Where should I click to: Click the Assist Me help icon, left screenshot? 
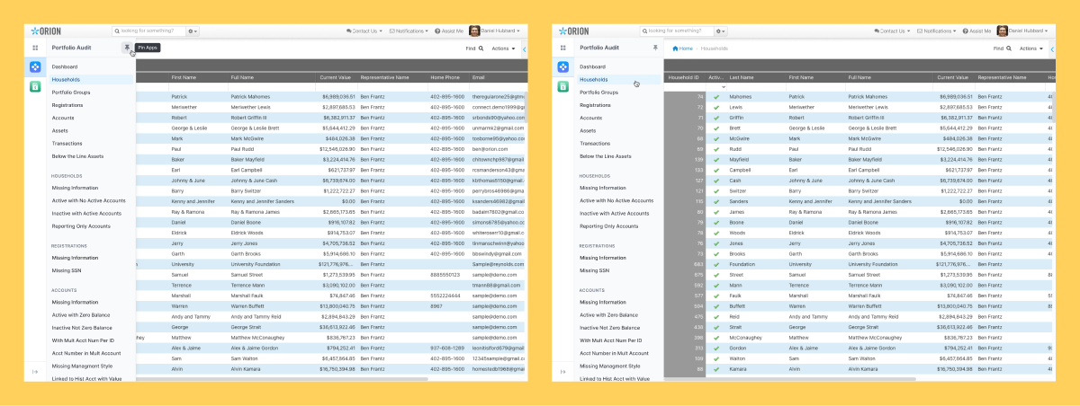coord(438,31)
